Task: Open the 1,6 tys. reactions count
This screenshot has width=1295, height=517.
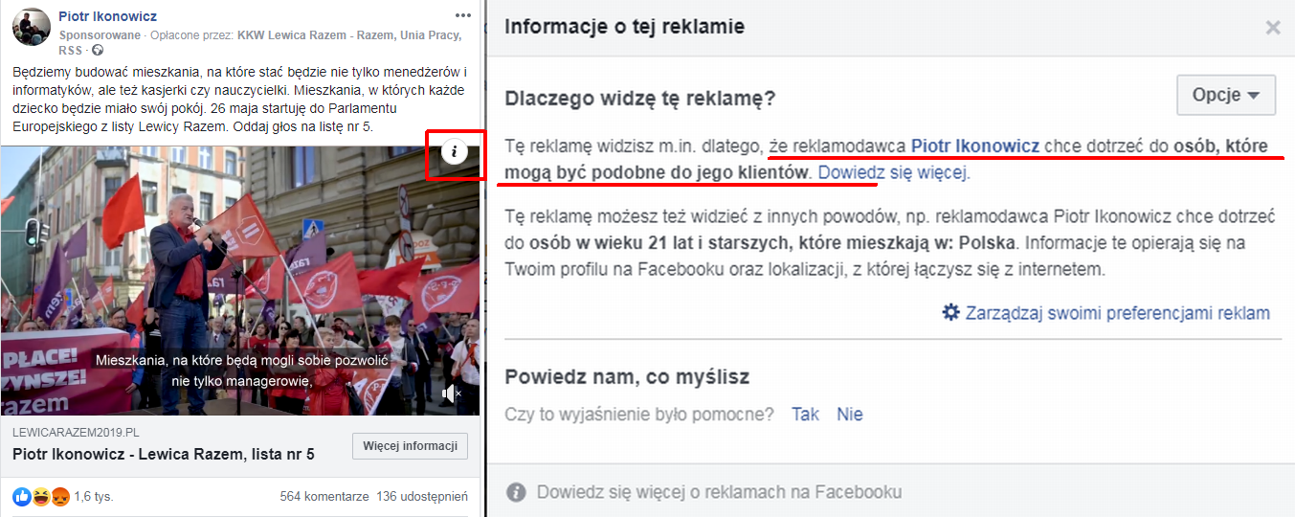Action: point(93,496)
